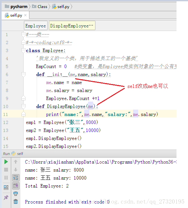Collapse class Employee fold on line 3
This screenshot has height=208, width=188.
click(23, 50)
